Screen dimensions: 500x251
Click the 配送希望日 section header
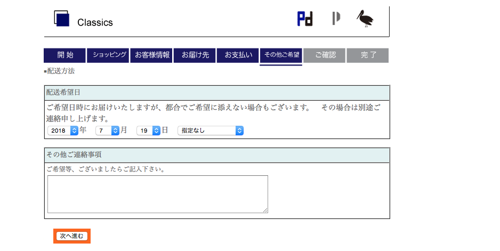click(217, 93)
